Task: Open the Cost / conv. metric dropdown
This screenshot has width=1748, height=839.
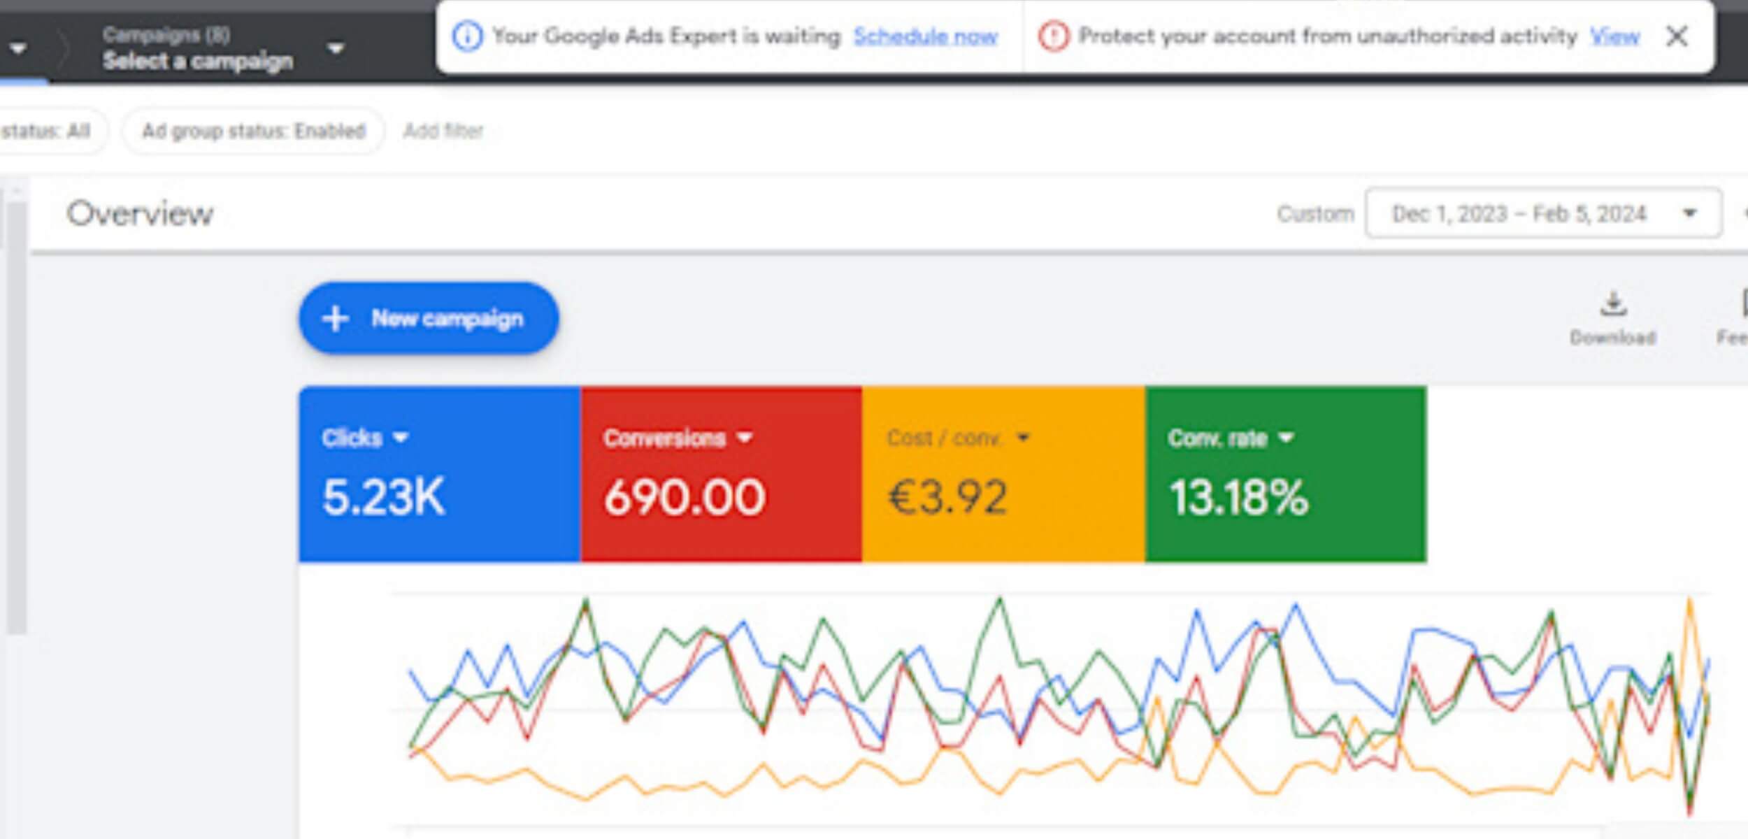Action: (x=1024, y=438)
